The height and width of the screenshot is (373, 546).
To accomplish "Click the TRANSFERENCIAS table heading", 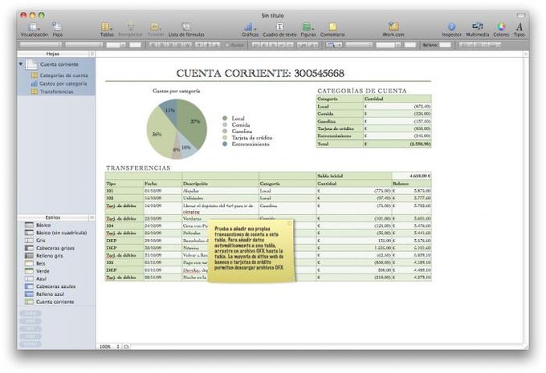I will point(138,168).
